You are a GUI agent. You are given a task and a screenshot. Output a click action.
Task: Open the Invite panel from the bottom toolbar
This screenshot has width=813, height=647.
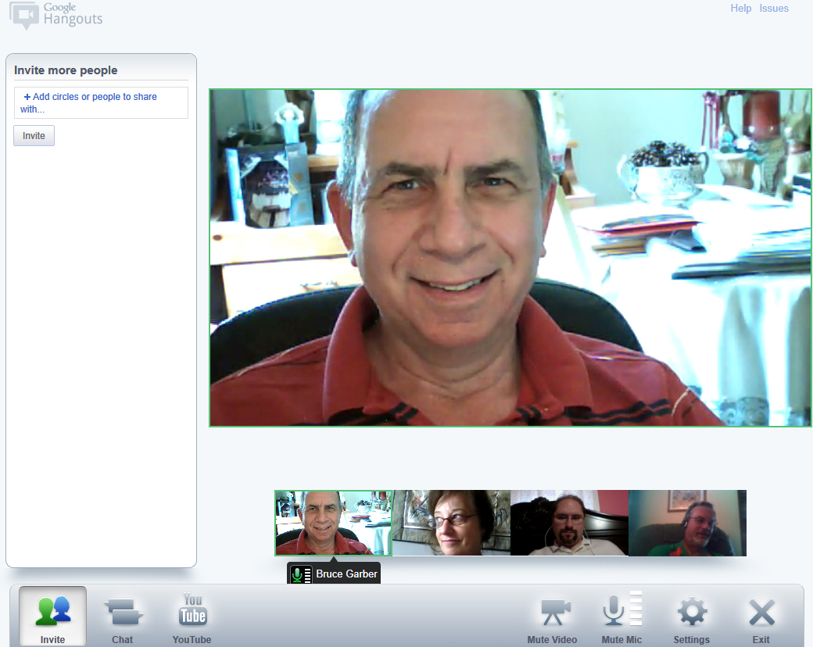[x=52, y=617]
